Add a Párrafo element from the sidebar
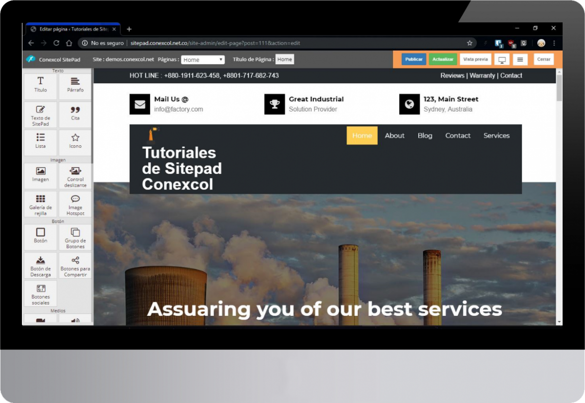 pos(75,85)
